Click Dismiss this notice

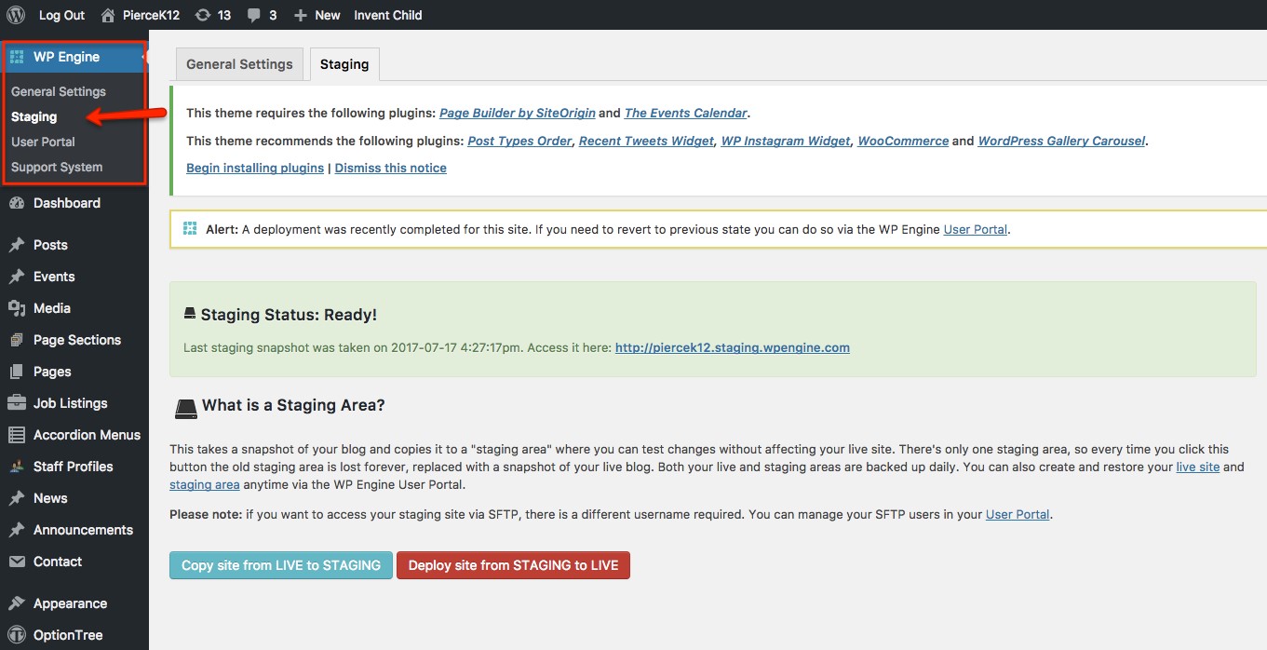tap(391, 168)
